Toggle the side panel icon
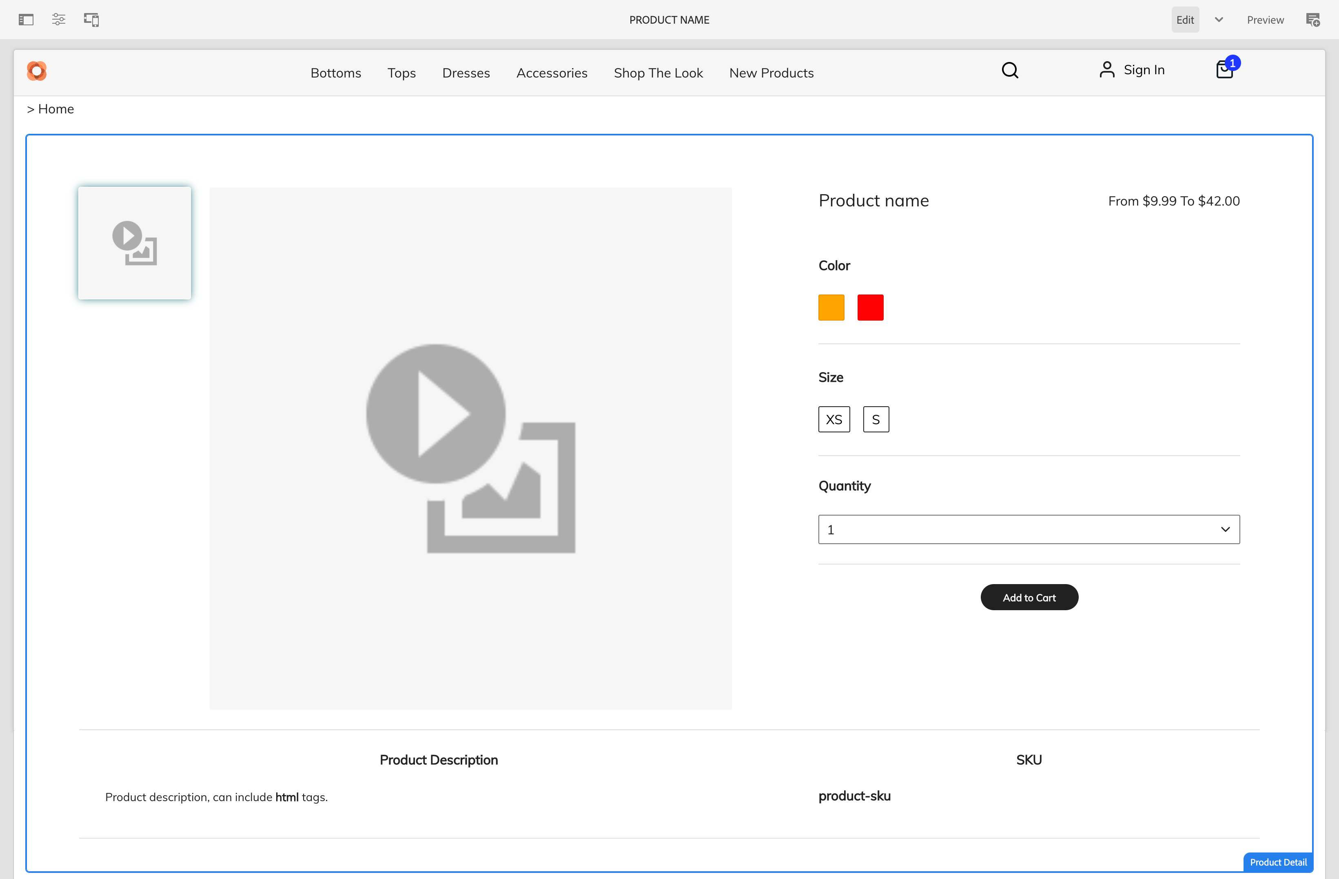The width and height of the screenshot is (1339, 879). [x=26, y=20]
